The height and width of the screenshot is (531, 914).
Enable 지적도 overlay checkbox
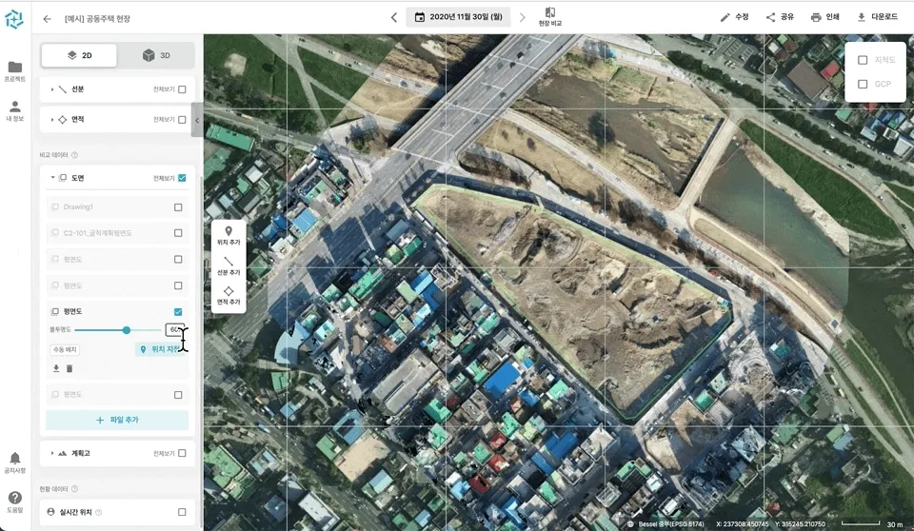click(863, 60)
